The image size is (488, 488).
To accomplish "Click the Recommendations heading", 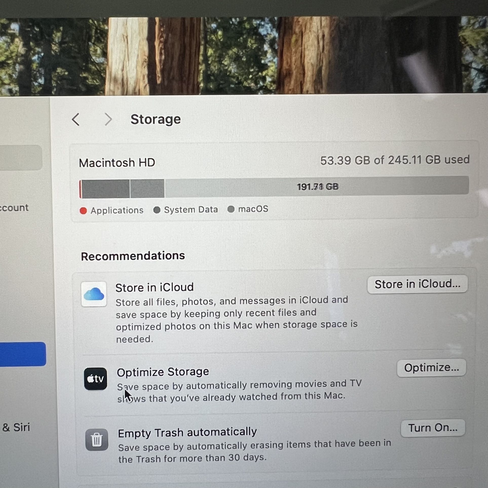I will point(133,256).
